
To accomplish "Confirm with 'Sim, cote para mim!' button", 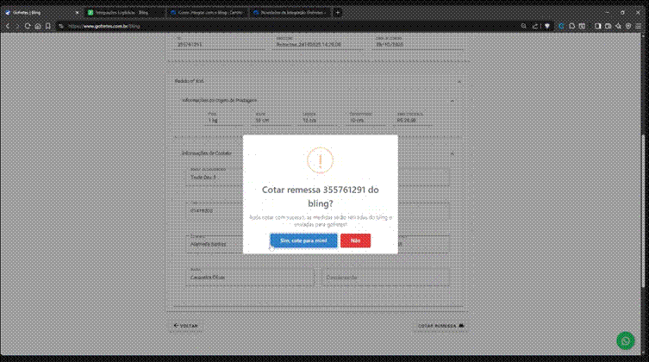I will [x=303, y=240].
